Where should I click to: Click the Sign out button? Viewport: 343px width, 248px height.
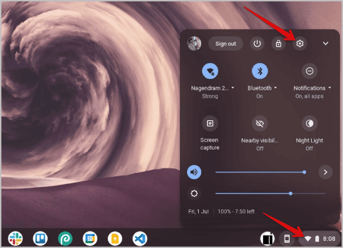pos(226,44)
